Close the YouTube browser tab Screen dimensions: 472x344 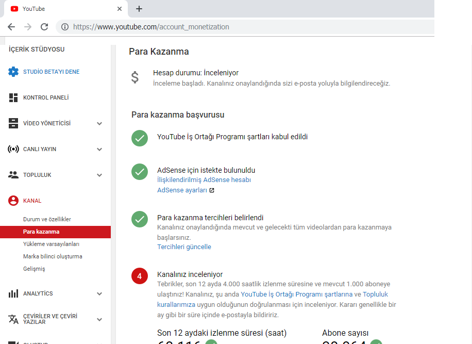(x=120, y=9)
